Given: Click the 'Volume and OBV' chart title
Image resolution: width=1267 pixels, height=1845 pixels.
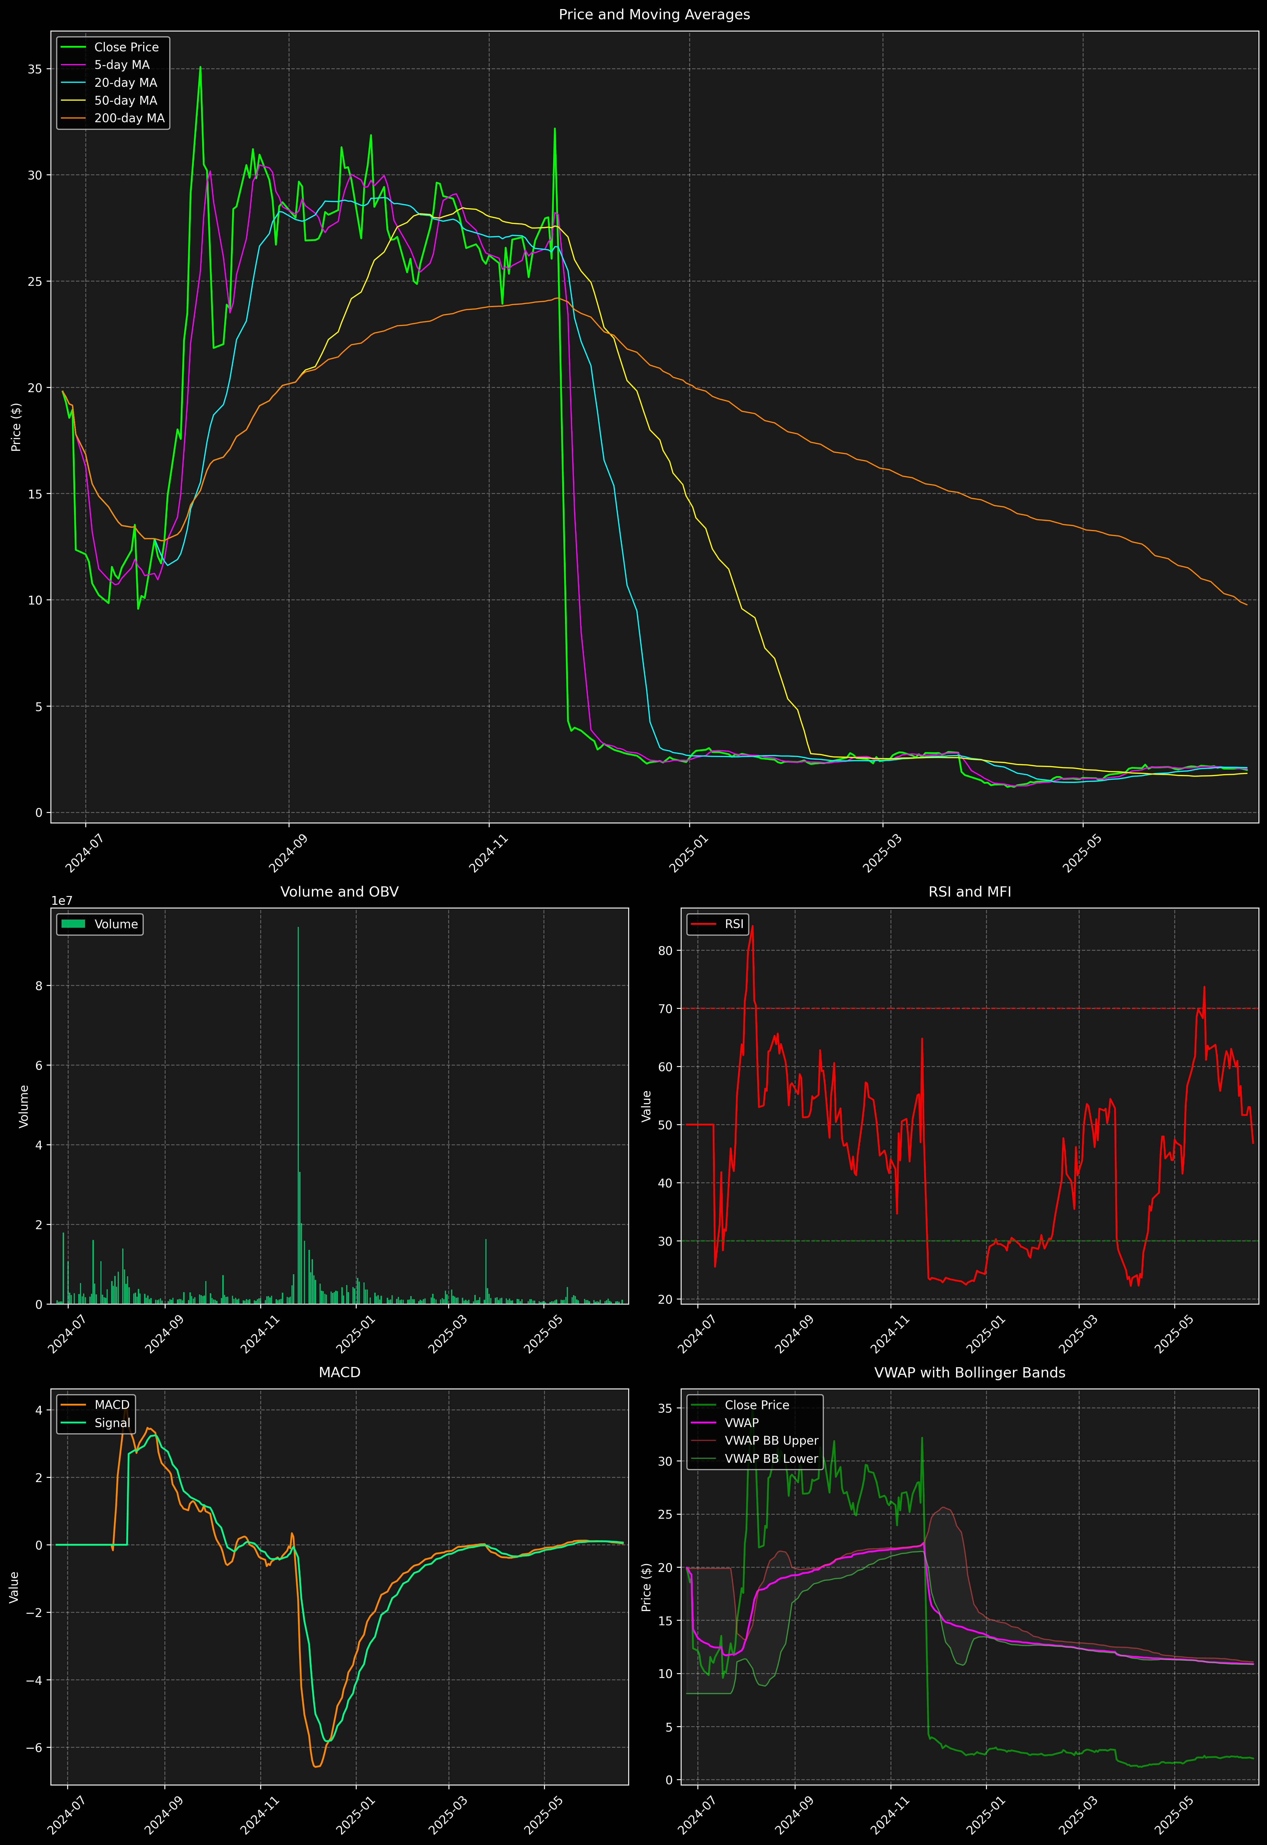Looking at the screenshot, I should (x=339, y=891).
